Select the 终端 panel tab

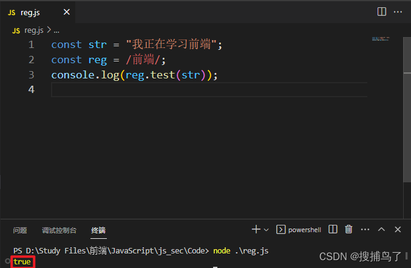coord(98,230)
